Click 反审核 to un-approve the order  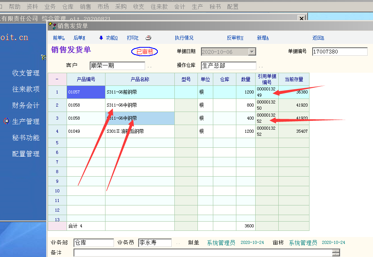[x=235, y=38]
